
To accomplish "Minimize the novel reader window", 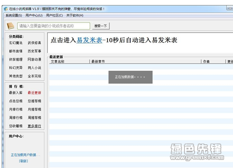I will pos(230,8).
